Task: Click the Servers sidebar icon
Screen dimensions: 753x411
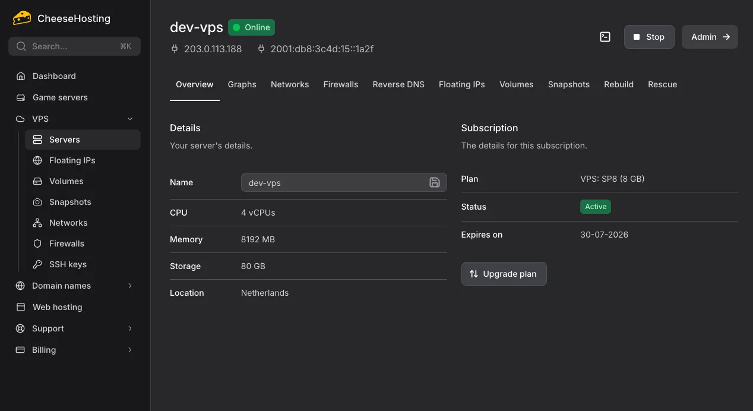Action: click(x=37, y=140)
